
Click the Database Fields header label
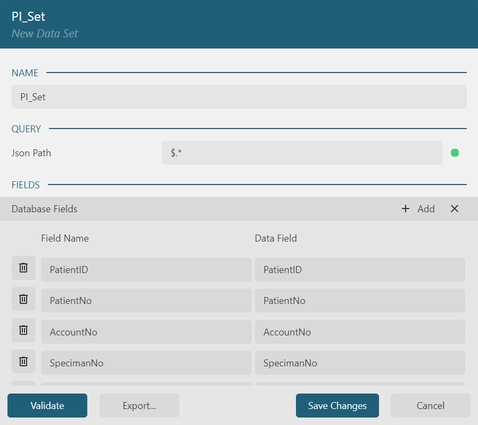pyautogui.click(x=45, y=209)
